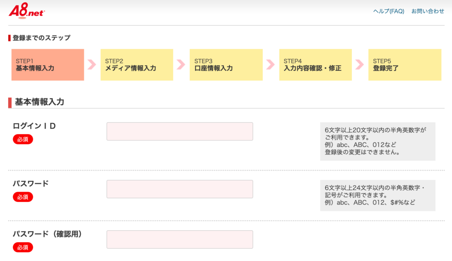Open the ヘルプ(FAQ) link
Viewport: 452px width, 261px height.
pyautogui.click(x=388, y=11)
